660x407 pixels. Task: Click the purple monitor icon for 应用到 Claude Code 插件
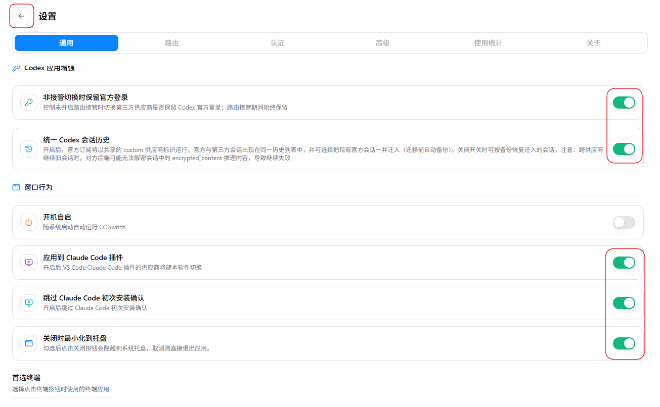[x=29, y=263]
